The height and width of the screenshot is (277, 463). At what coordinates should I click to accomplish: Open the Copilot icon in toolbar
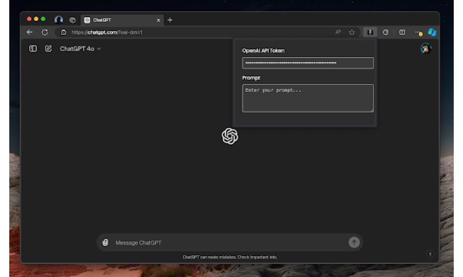pyautogui.click(x=432, y=32)
